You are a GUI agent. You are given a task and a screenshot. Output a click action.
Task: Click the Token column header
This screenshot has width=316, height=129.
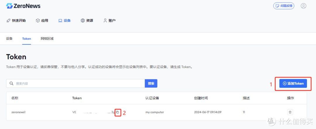coord(77,98)
